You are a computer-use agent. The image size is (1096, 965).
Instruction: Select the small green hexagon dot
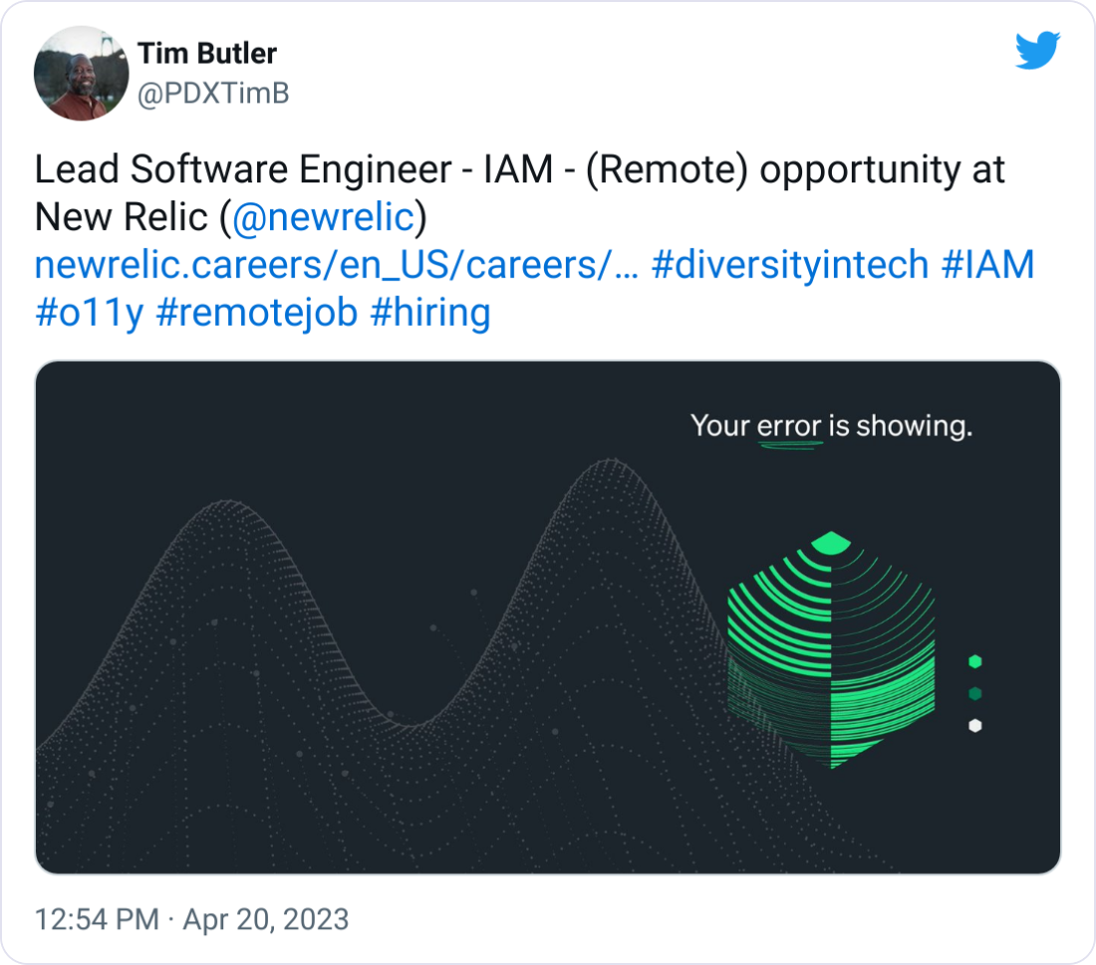(975, 659)
